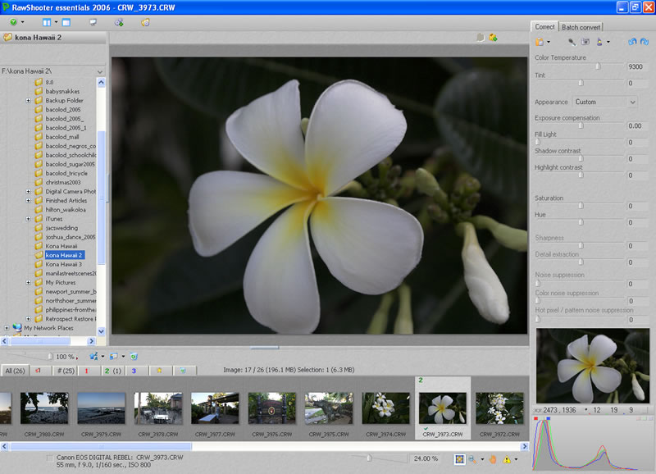
Task: Expand the Digital Camera Photos folder
Action: 29,191
